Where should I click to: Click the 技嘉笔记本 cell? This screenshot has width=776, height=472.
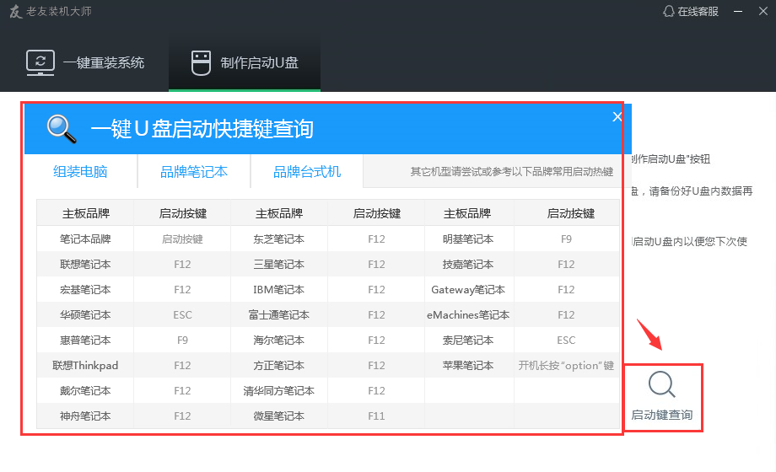[x=468, y=264]
